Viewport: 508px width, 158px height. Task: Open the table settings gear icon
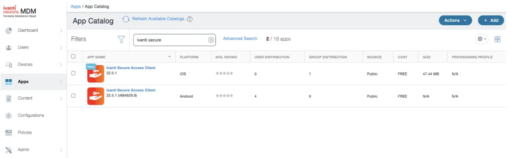pyautogui.click(x=482, y=39)
